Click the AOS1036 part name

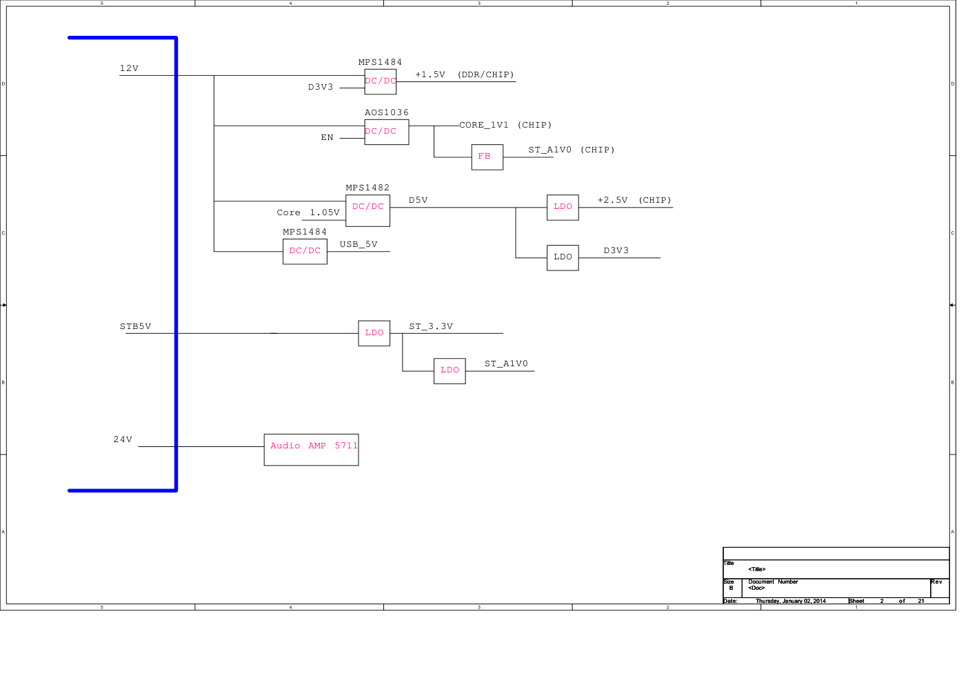[x=386, y=112]
